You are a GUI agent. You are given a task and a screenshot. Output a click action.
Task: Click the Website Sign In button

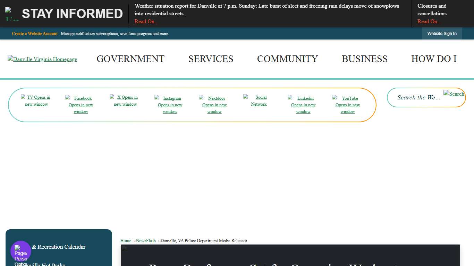(x=442, y=34)
